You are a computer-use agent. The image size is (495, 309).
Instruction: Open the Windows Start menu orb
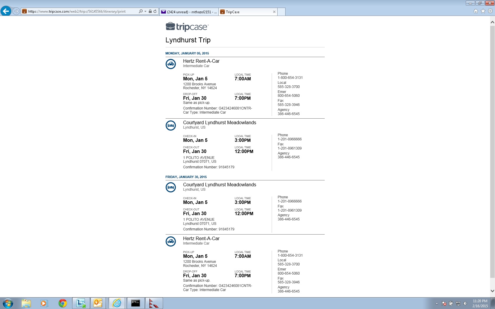8,303
